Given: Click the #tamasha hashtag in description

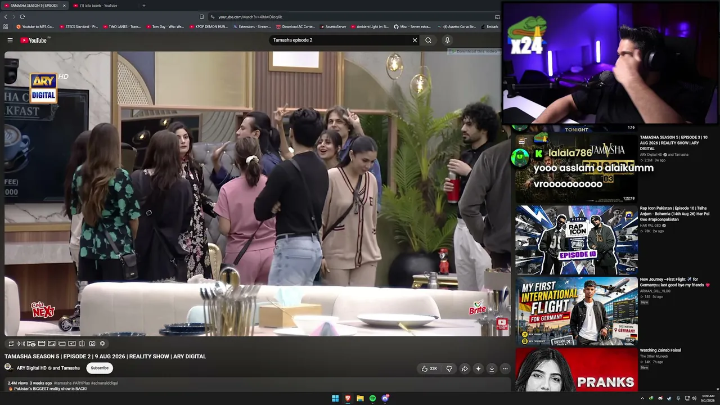Looking at the screenshot, I should [62, 383].
